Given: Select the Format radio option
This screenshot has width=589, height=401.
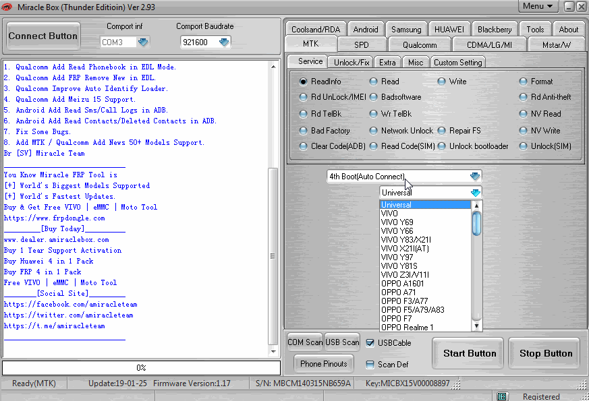Looking at the screenshot, I should (x=523, y=82).
